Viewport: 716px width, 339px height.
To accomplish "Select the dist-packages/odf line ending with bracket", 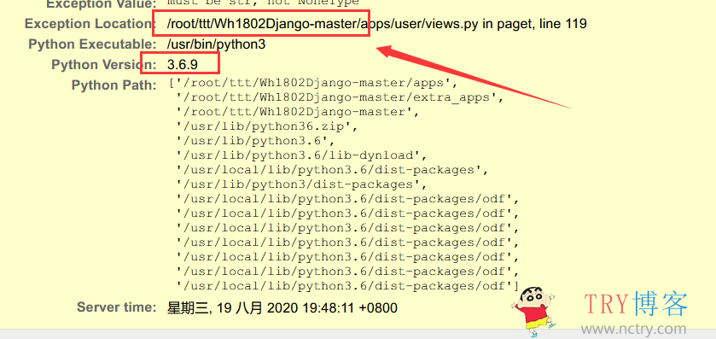I will pos(348,286).
